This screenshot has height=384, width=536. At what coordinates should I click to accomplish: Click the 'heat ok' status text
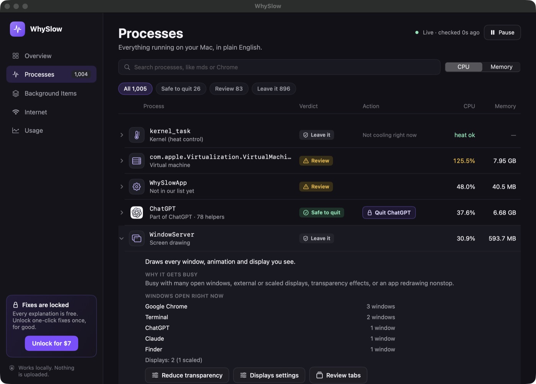point(464,135)
